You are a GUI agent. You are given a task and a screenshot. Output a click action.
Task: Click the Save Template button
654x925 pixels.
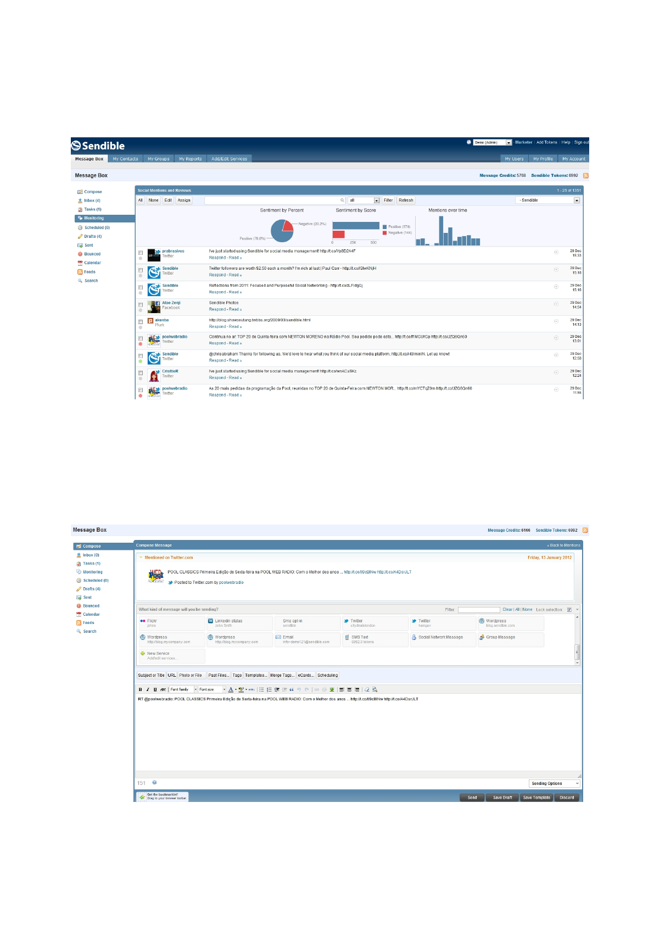[536, 798]
